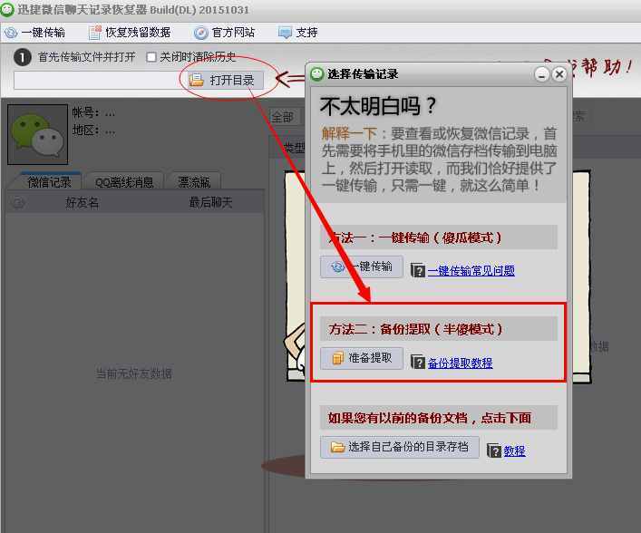Click the directory path input field
This screenshot has width=641, height=533.
100,80
